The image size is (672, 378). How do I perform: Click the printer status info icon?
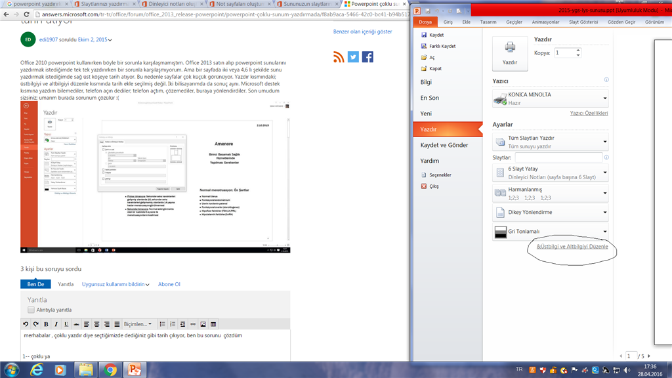[x=606, y=79]
